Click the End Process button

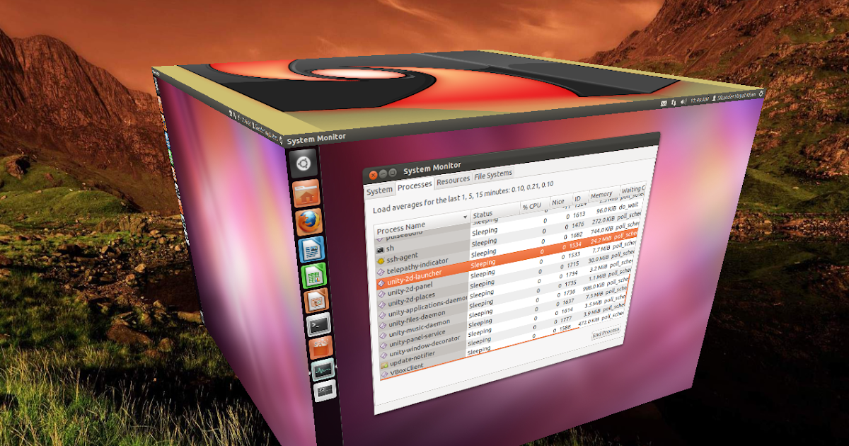606,331
